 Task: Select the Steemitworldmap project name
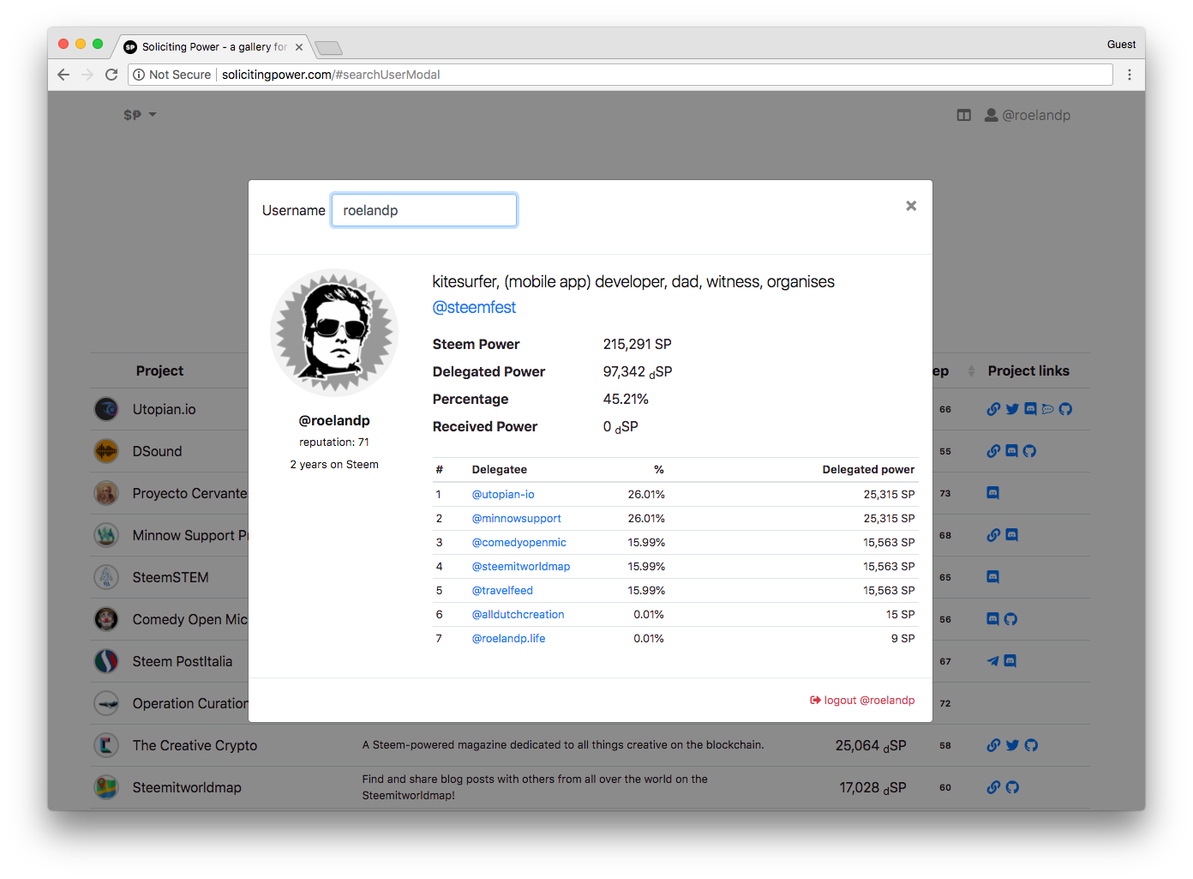click(x=187, y=787)
